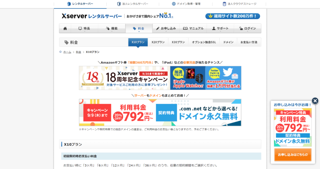The width and height of the screenshot is (320, 169).
Task: Click the Xserver レンタルサーバー logo
Action: (92, 16)
